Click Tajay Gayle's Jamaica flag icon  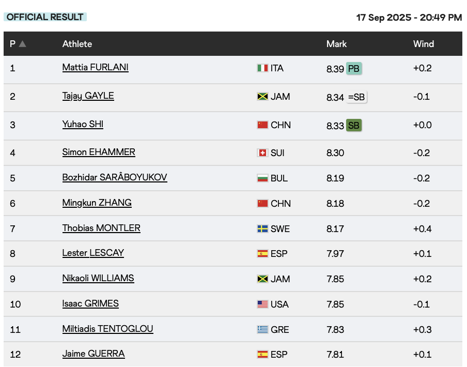pos(262,97)
